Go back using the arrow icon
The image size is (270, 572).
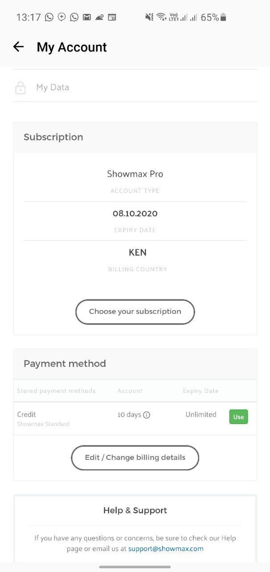click(18, 46)
